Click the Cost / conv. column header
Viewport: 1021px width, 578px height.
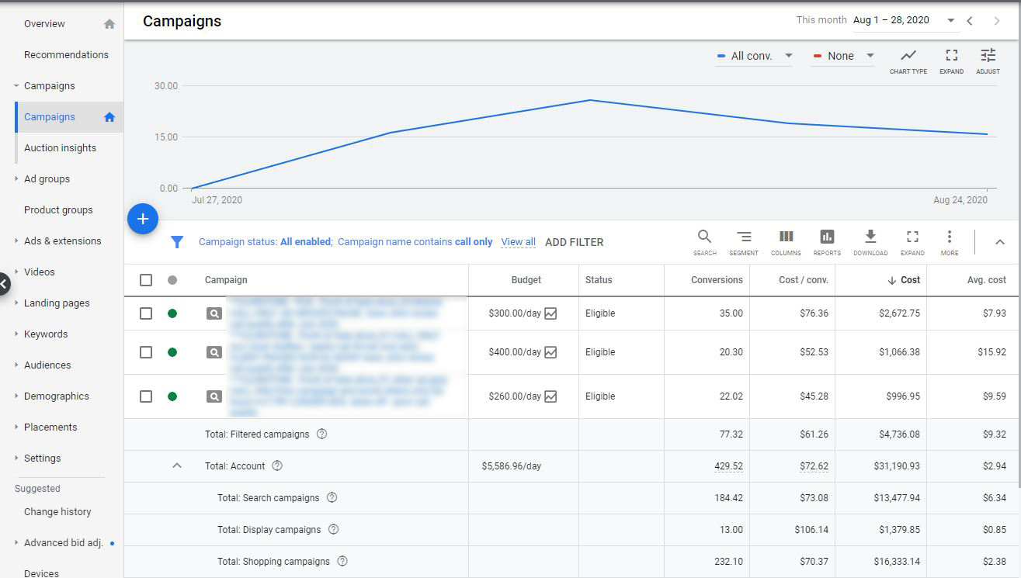pos(804,280)
